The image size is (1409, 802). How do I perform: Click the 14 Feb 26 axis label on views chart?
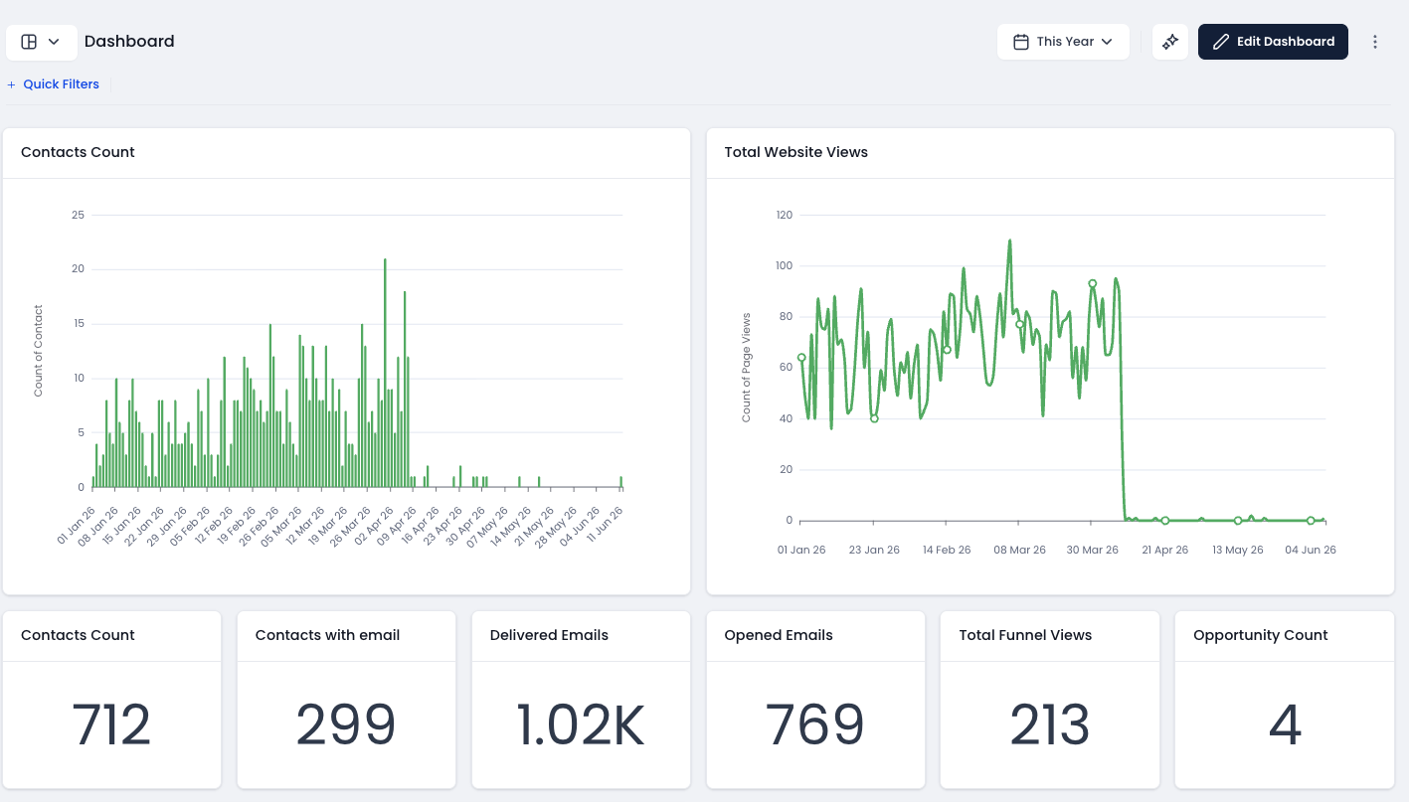[946, 550]
